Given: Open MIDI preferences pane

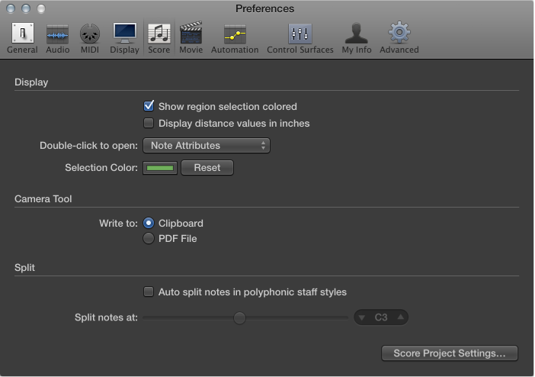Looking at the screenshot, I should click(x=90, y=37).
